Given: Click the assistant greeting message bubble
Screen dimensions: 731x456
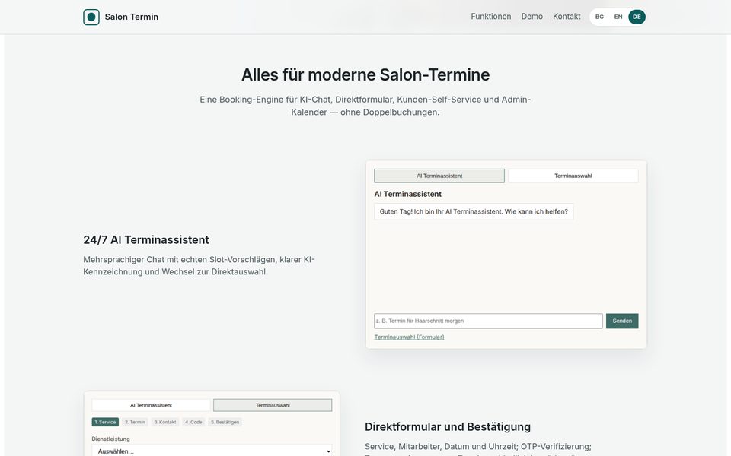Looking at the screenshot, I should pos(474,212).
